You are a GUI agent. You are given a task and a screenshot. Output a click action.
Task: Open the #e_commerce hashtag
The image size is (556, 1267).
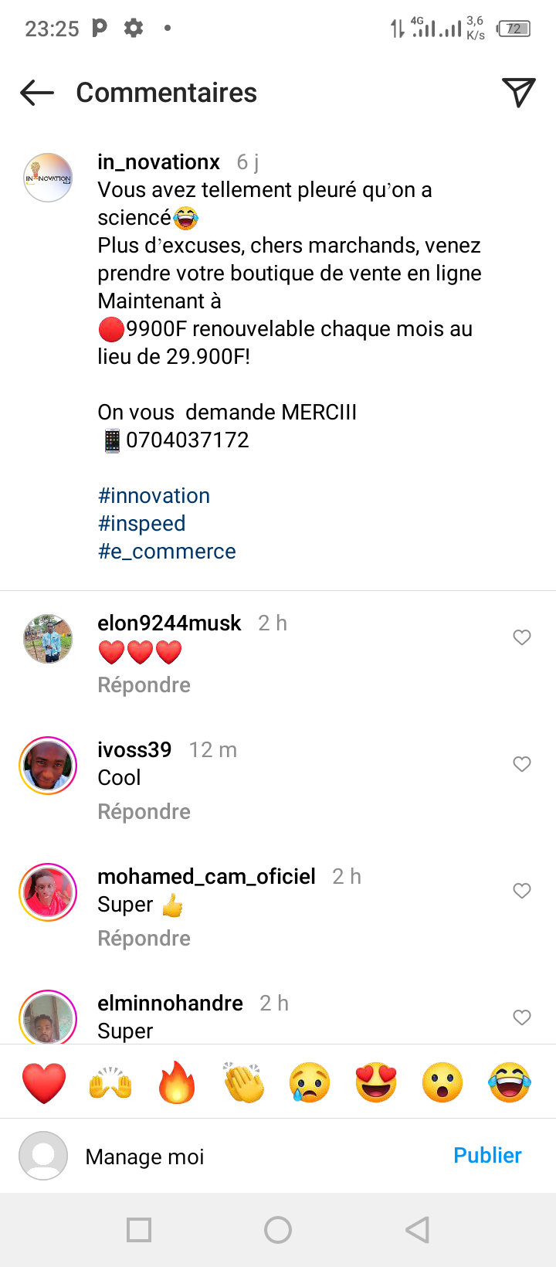pos(167,552)
